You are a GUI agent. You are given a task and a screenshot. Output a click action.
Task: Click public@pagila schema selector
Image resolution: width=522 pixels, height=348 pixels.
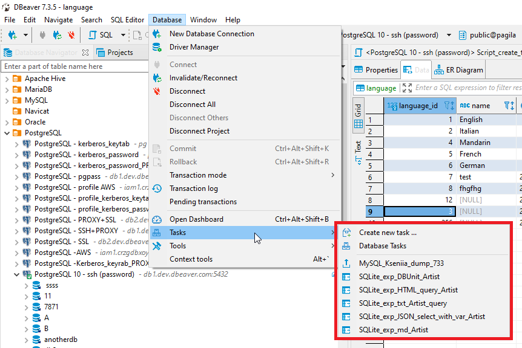point(487,35)
